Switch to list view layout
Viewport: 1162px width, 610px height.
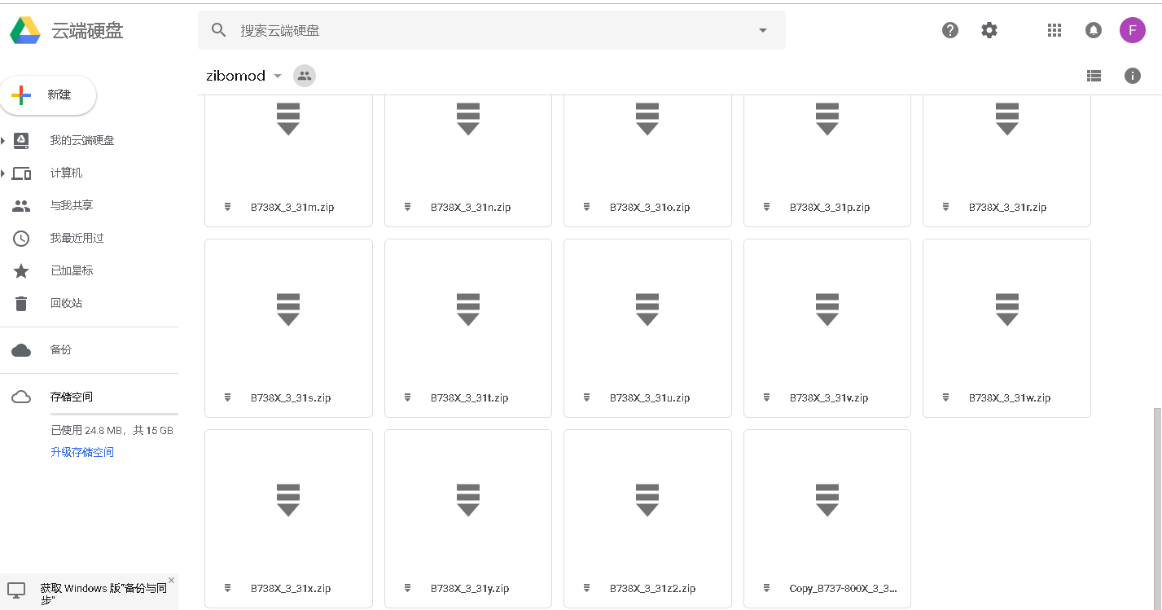(1094, 76)
